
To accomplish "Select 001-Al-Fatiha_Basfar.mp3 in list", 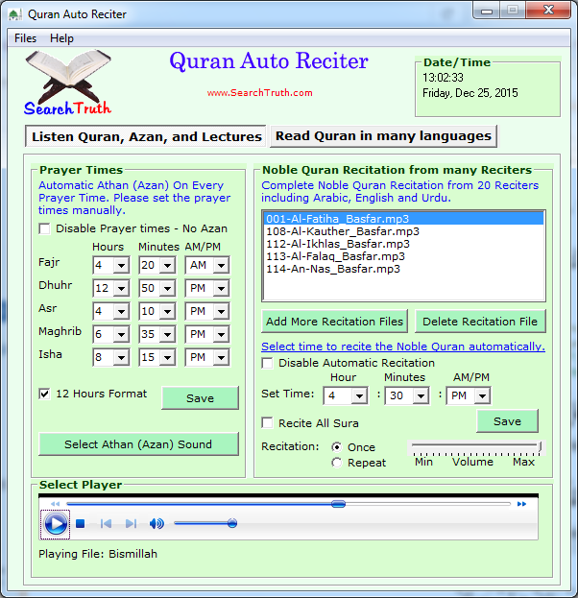I will pos(403,219).
